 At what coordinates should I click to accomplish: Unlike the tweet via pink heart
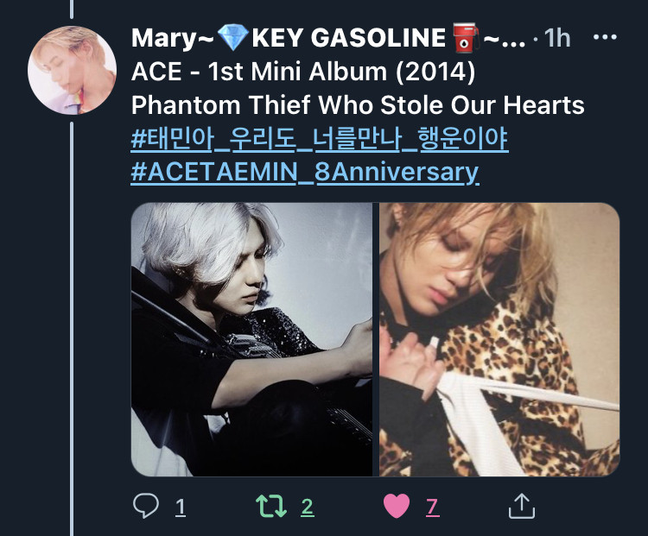pyautogui.click(x=397, y=507)
